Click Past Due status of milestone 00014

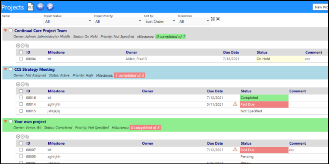pos(264,104)
